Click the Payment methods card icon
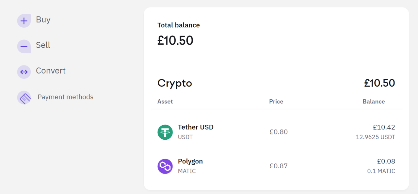Screen dimensions: 418x194 [24, 97]
